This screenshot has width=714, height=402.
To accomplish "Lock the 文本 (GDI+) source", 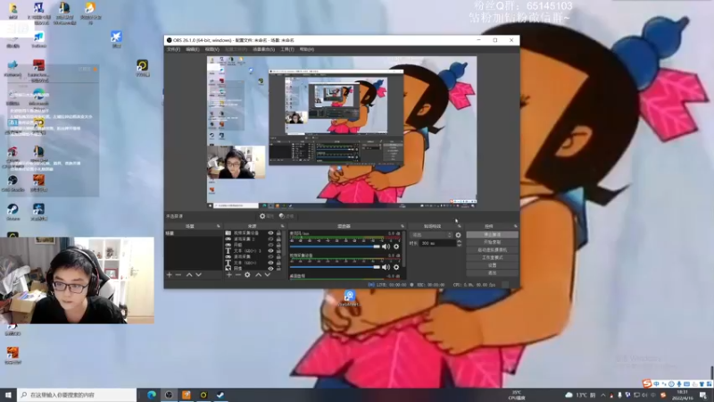I will 278,263.
